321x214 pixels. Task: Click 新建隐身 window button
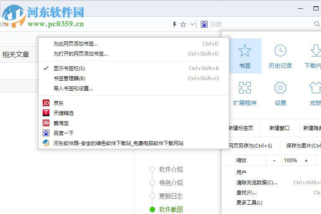311,128
